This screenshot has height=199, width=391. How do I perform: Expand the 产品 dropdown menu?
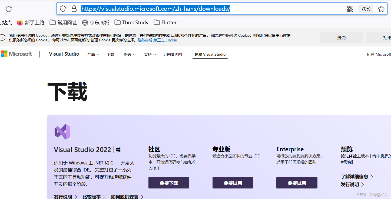coord(93,54)
